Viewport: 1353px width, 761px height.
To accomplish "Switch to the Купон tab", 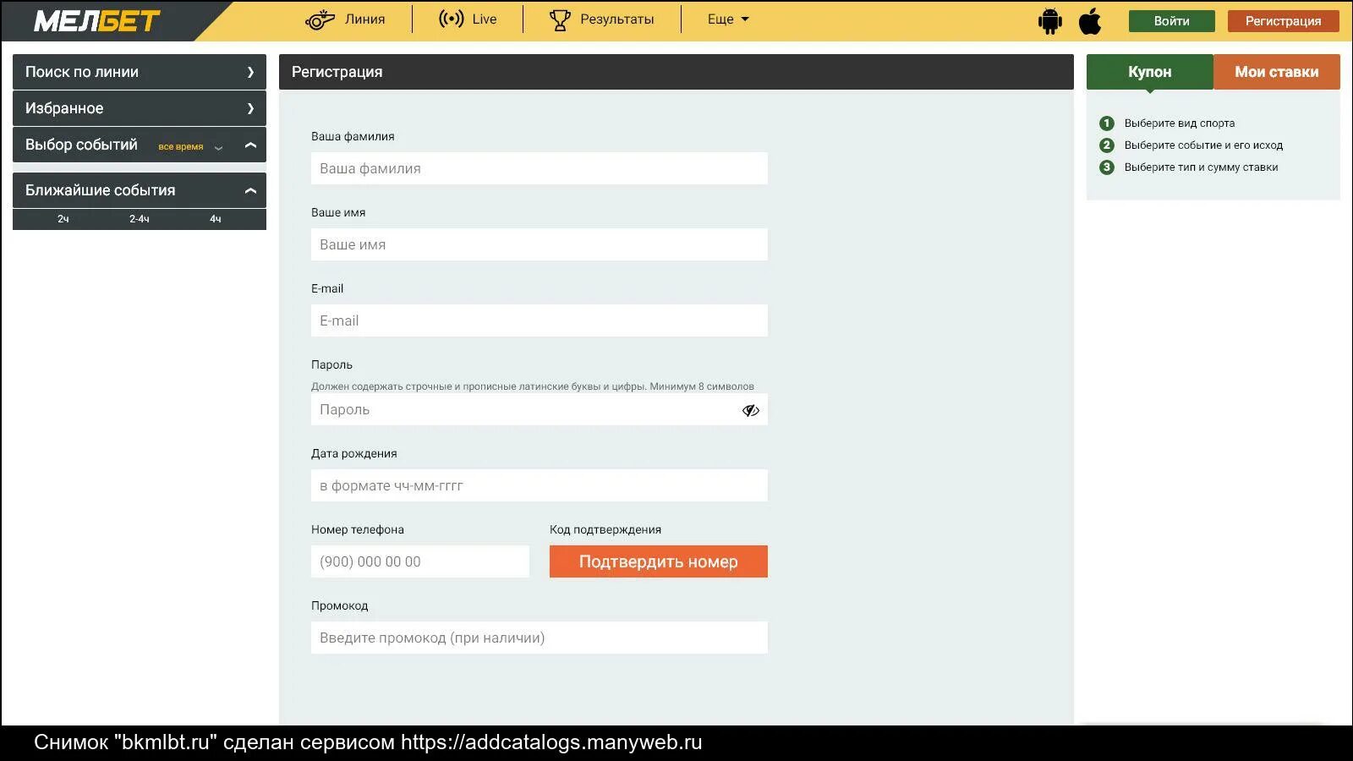I will 1150,72.
